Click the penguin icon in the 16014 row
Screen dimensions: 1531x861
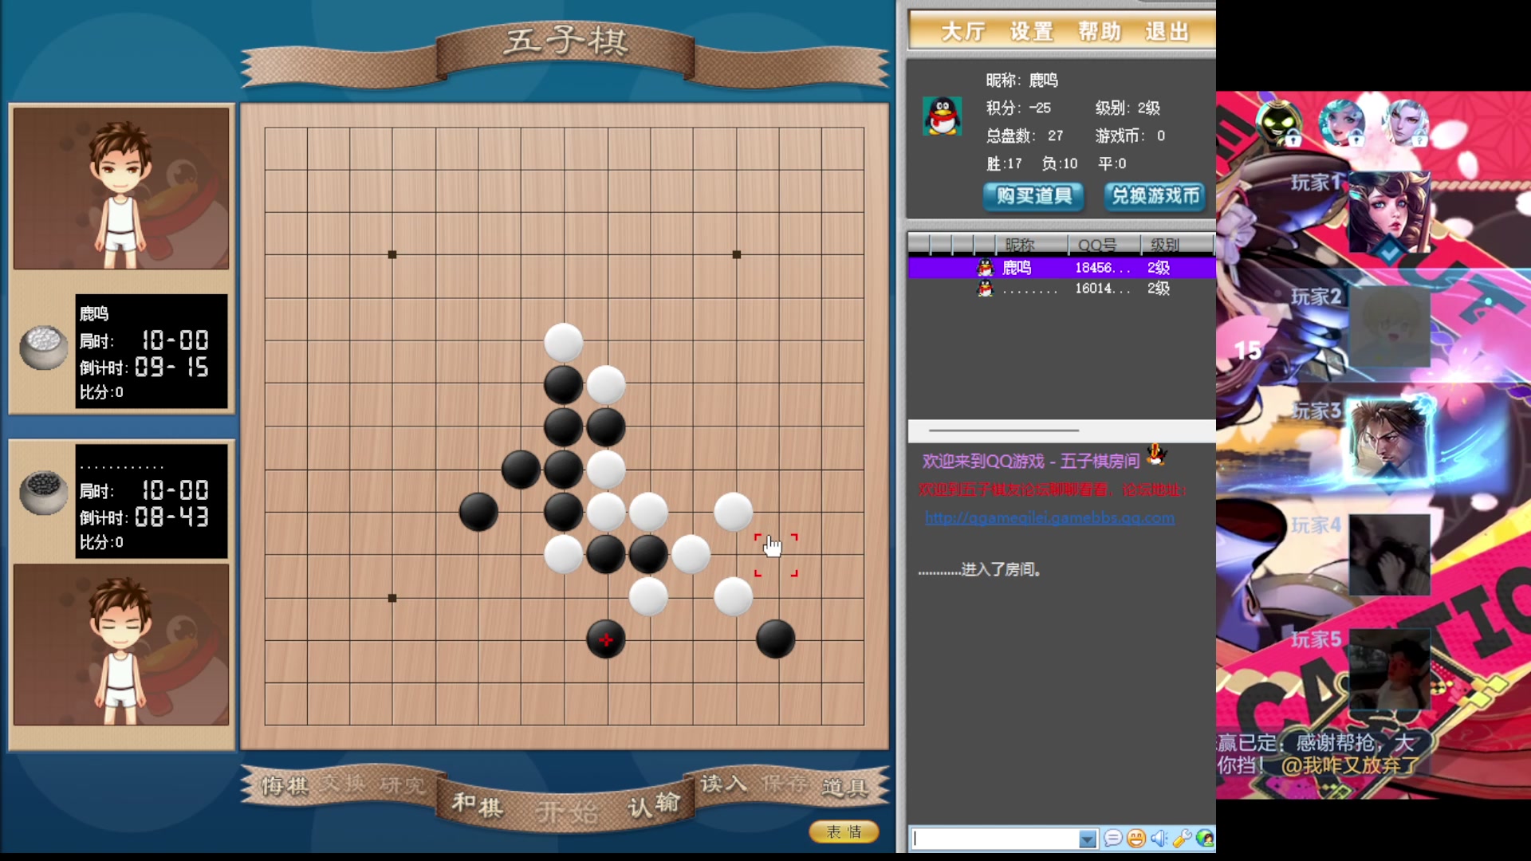click(x=986, y=289)
